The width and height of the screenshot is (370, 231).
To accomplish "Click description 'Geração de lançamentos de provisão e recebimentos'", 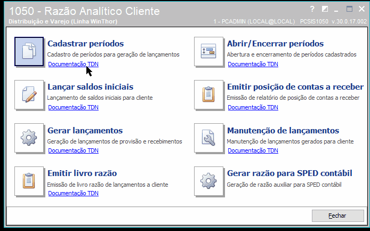I will [x=115, y=141].
